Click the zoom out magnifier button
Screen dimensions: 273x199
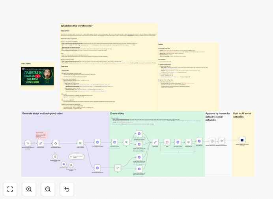[48, 189]
